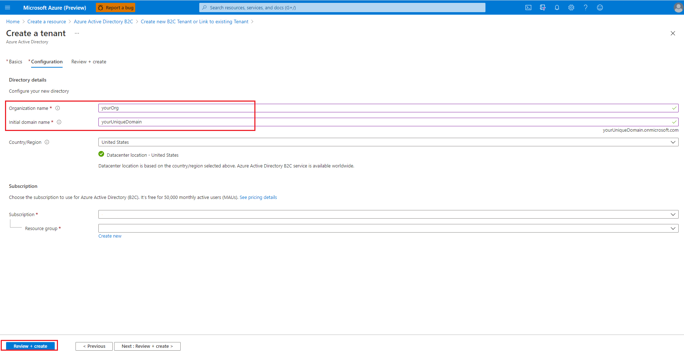Open portal settings gear
684x351 pixels.
571,7
